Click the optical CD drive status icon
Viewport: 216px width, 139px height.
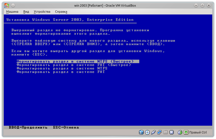coord(147,132)
